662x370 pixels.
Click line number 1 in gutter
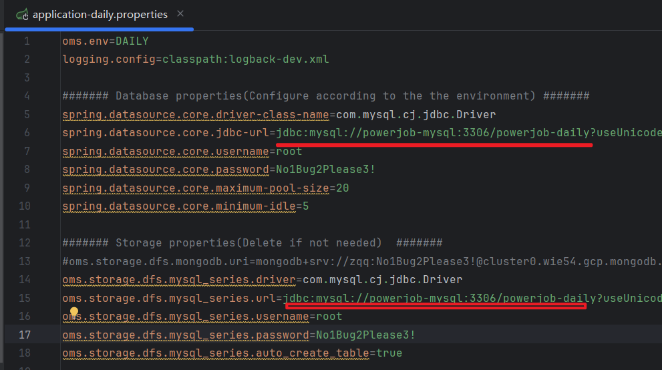(27, 41)
